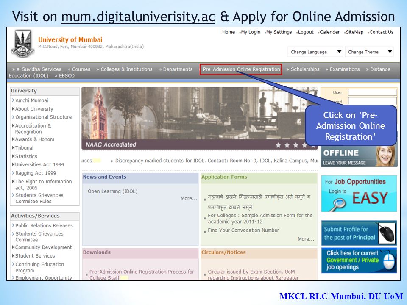Click the Logout link

pos(306,32)
